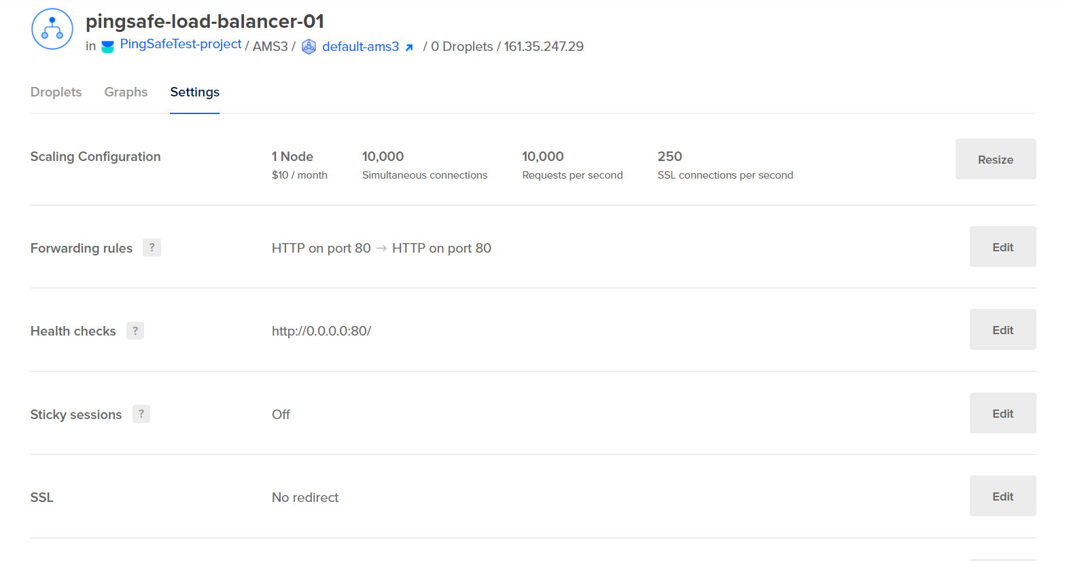Open the PingSafeTest-project link
Image resolution: width=1065 pixels, height=561 pixels.
pyautogui.click(x=181, y=44)
